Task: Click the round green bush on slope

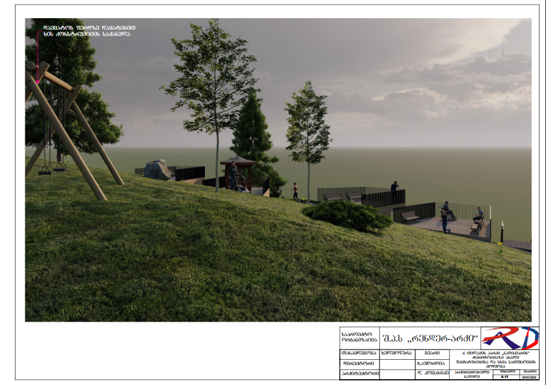Action: click(x=347, y=215)
